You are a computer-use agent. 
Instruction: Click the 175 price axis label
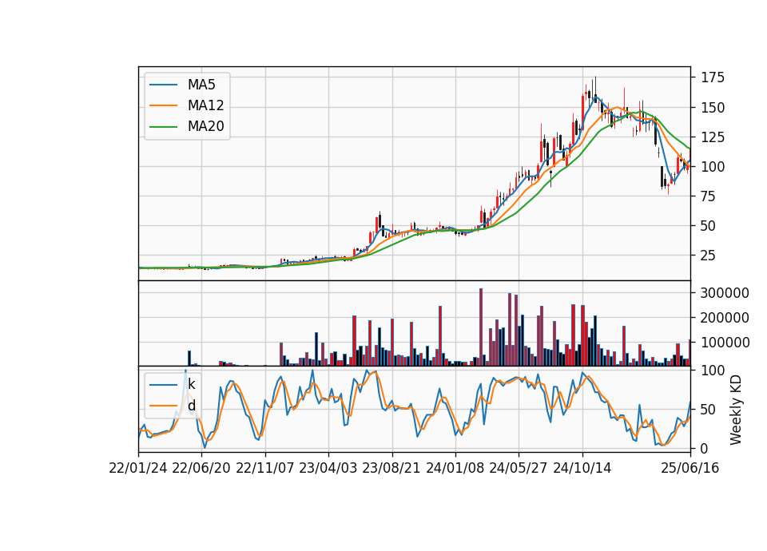click(x=713, y=77)
